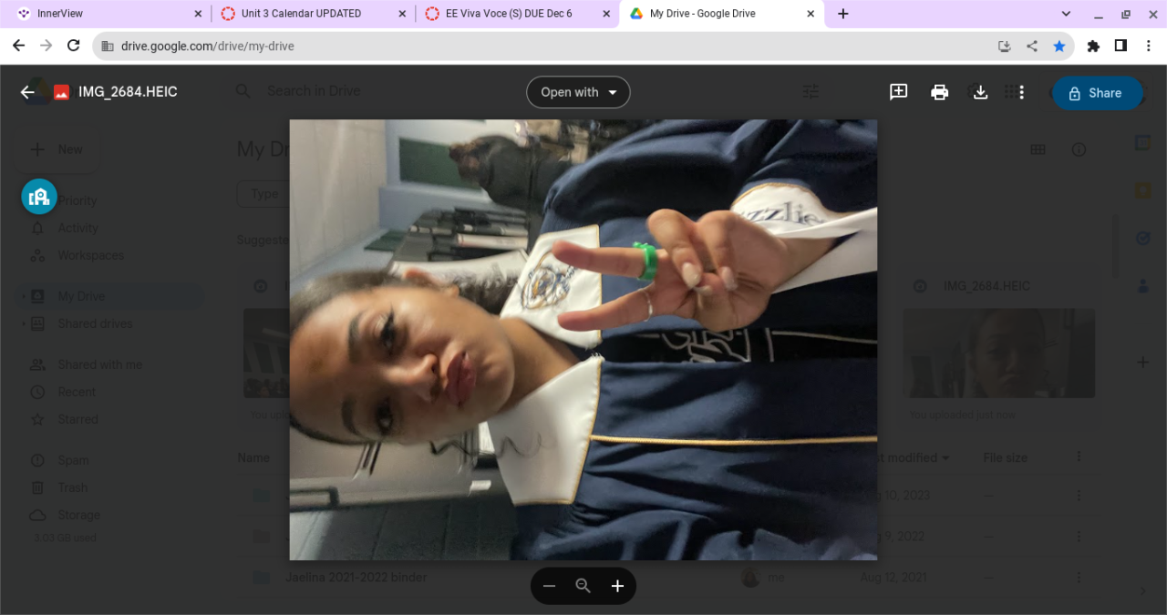Viewport: 1167px width, 615px height.
Task: Open Workspaces in Drive sidebar
Action: (x=90, y=255)
